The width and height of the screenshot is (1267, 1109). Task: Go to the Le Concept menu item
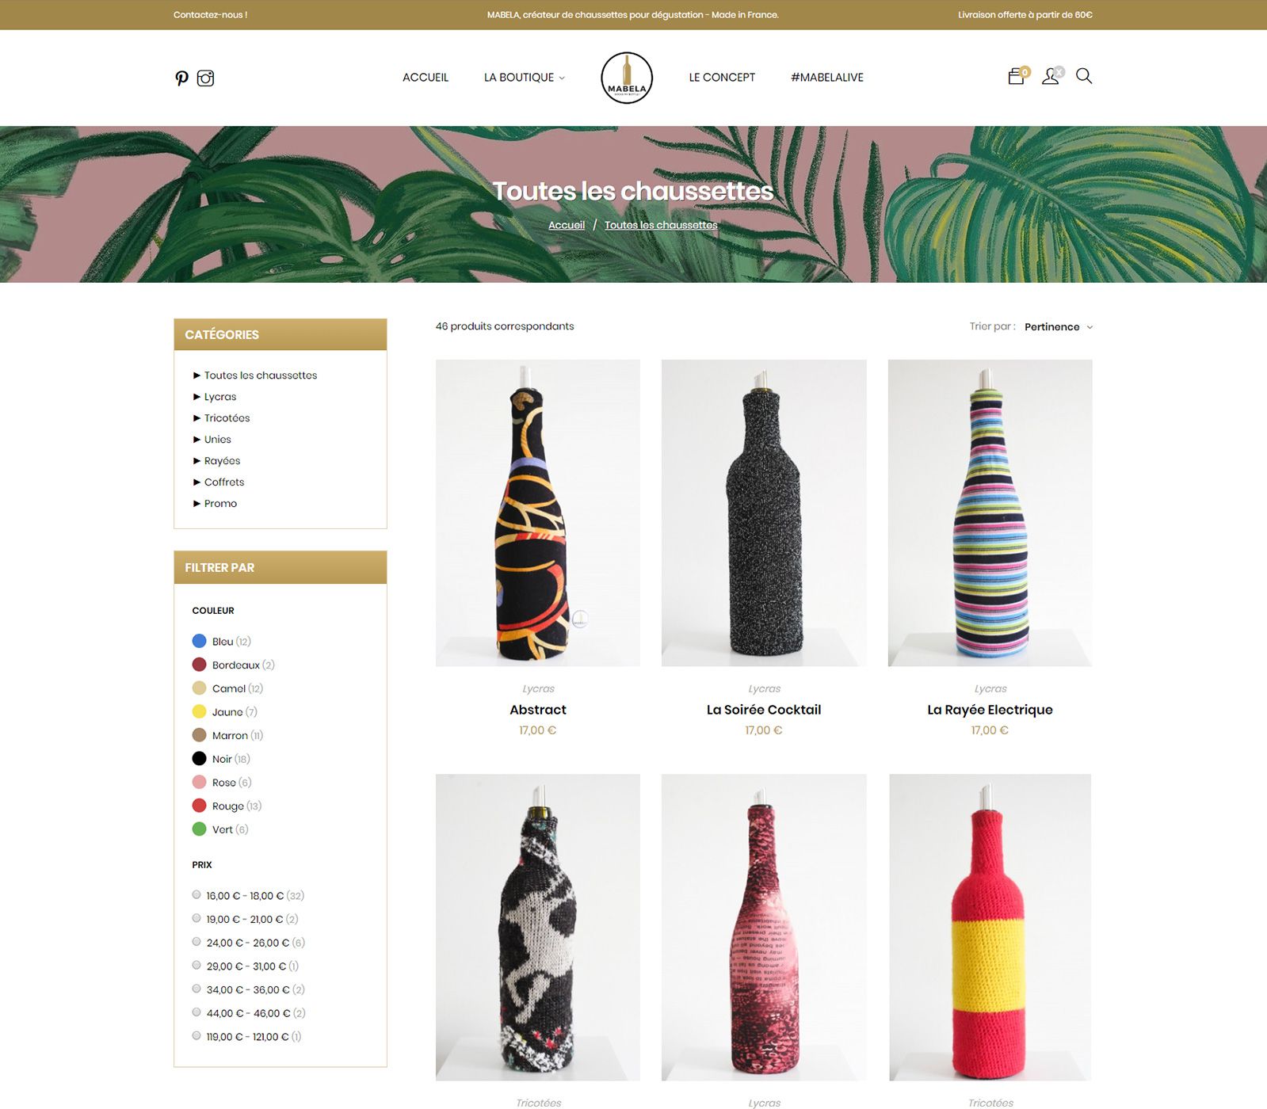tap(722, 78)
